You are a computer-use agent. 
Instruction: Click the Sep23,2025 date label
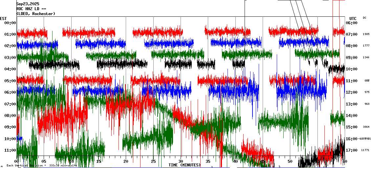[x=28, y=4]
